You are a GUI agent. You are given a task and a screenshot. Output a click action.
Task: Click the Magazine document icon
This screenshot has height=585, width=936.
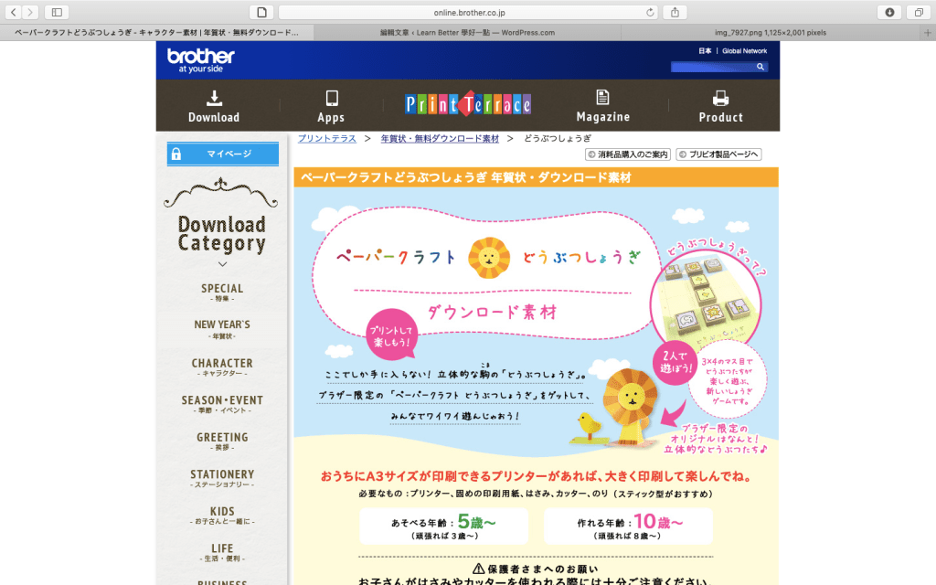(x=602, y=98)
